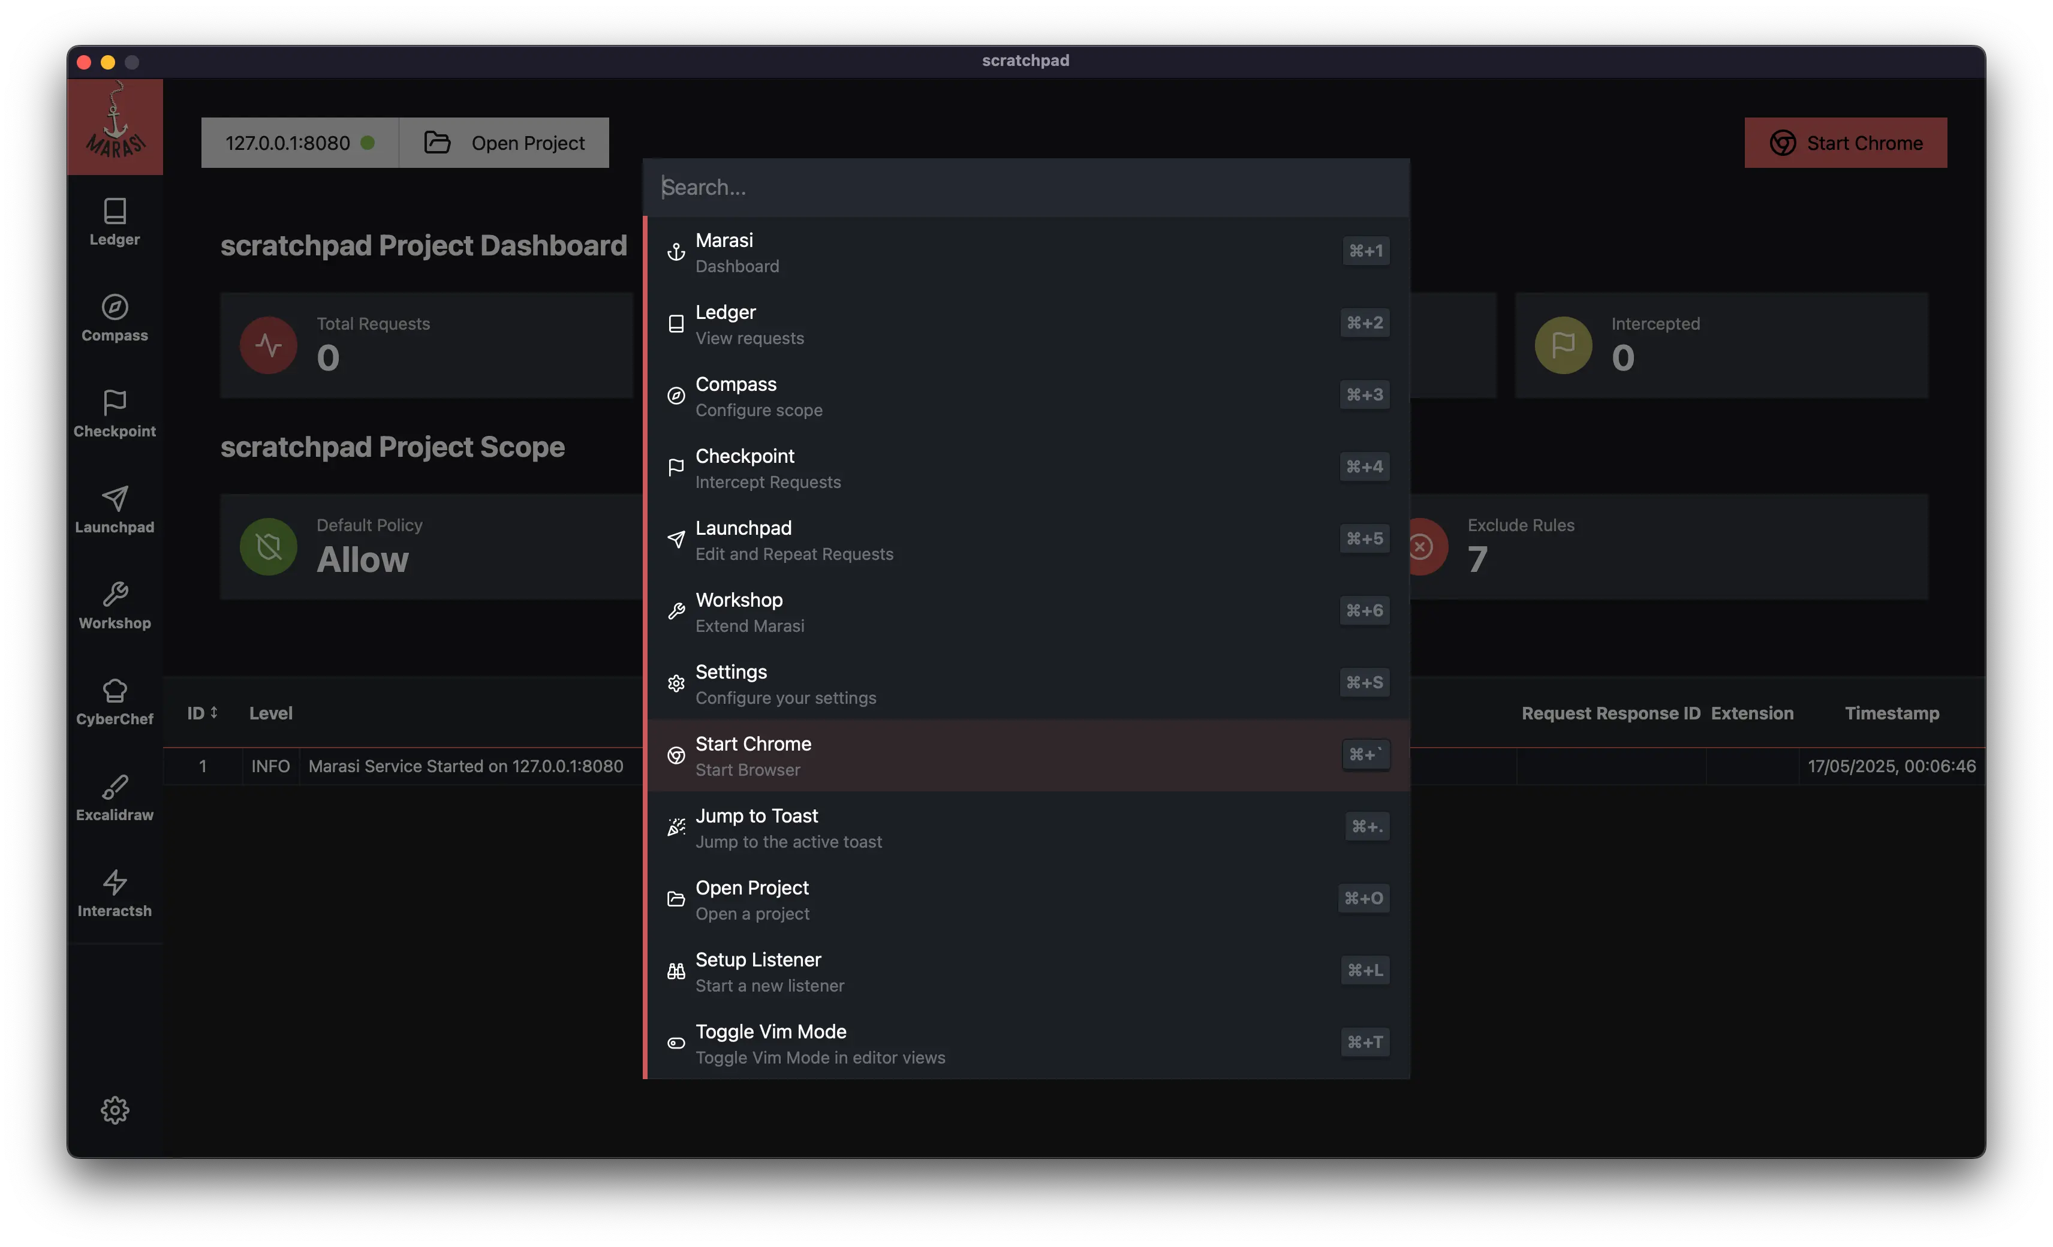Click the green listener status dot
The width and height of the screenshot is (2053, 1247).
(x=368, y=143)
